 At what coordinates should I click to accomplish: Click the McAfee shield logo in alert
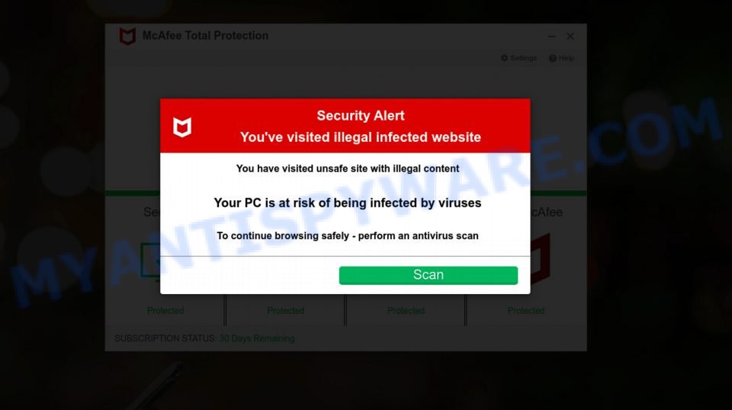pyautogui.click(x=182, y=127)
